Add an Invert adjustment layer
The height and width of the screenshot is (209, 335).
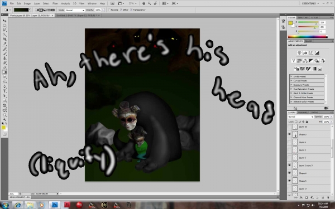296,69
